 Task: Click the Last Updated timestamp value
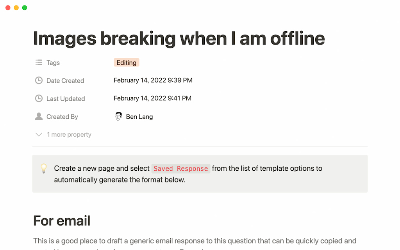152,98
